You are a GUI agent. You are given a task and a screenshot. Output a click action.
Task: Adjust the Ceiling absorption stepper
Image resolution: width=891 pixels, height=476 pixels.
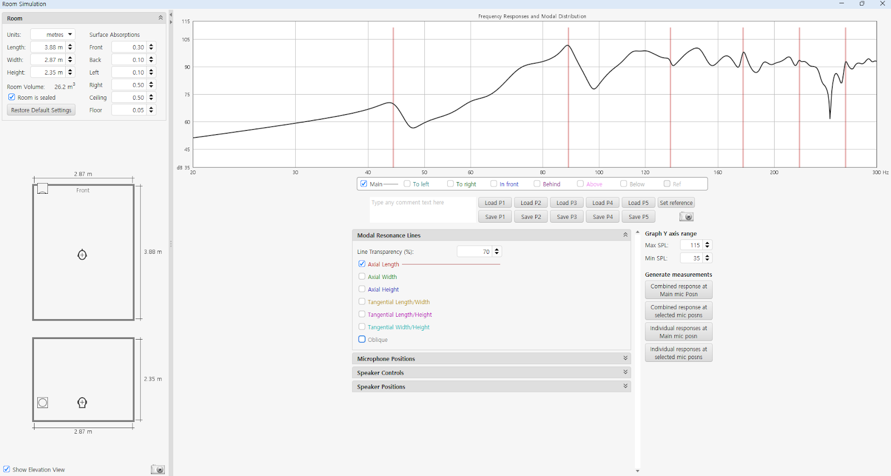[151, 97]
